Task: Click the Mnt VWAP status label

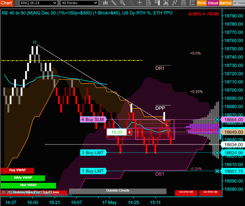Action: click(x=28, y=186)
